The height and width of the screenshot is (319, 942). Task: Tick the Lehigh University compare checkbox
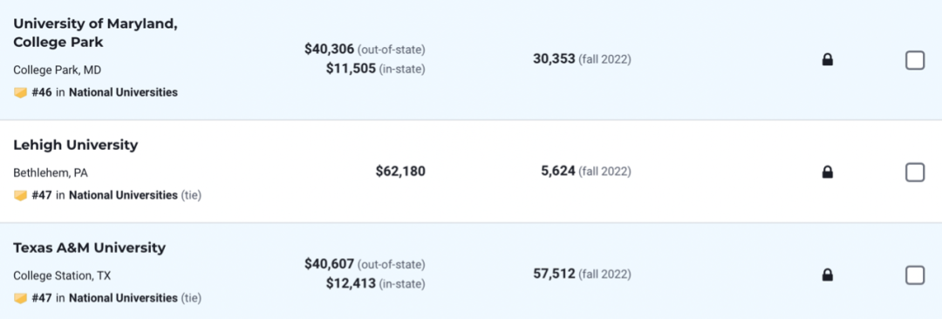(x=914, y=173)
